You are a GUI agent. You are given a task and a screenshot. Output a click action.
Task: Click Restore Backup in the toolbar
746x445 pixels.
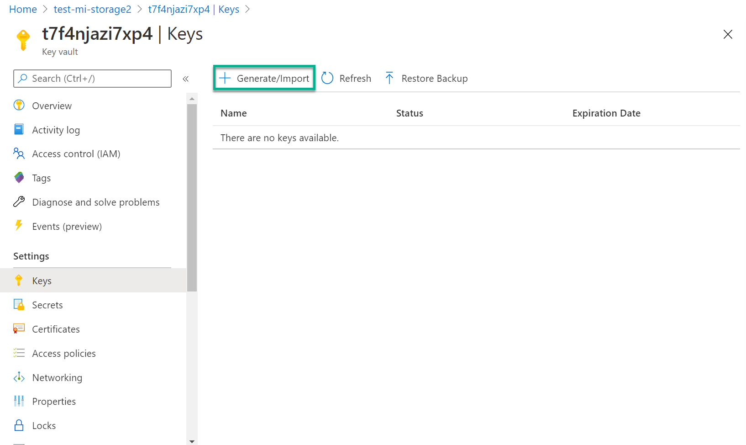click(x=426, y=78)
